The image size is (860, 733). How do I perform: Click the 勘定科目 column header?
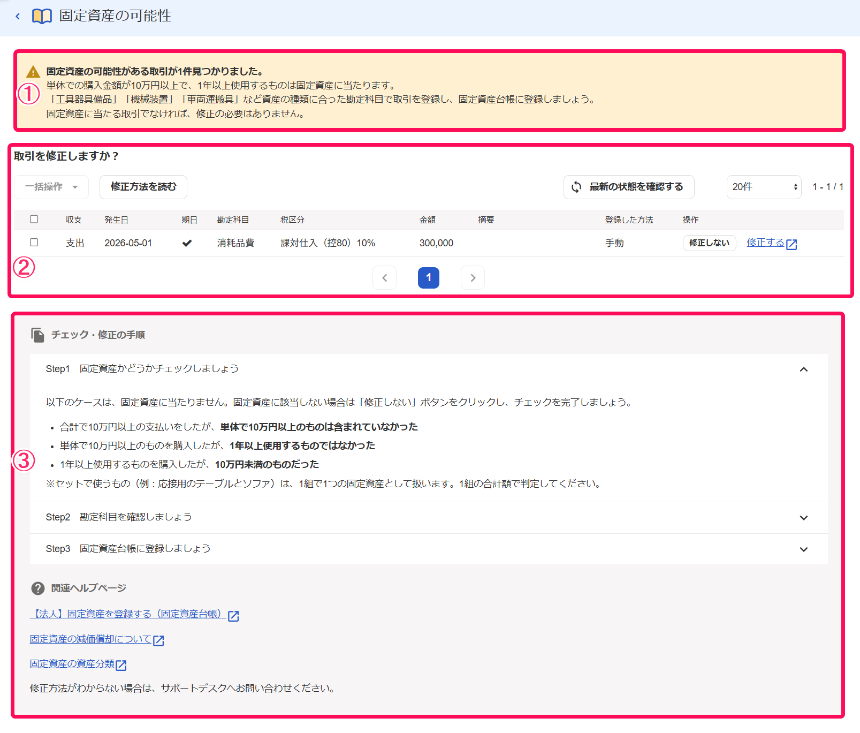coord(233,220)
